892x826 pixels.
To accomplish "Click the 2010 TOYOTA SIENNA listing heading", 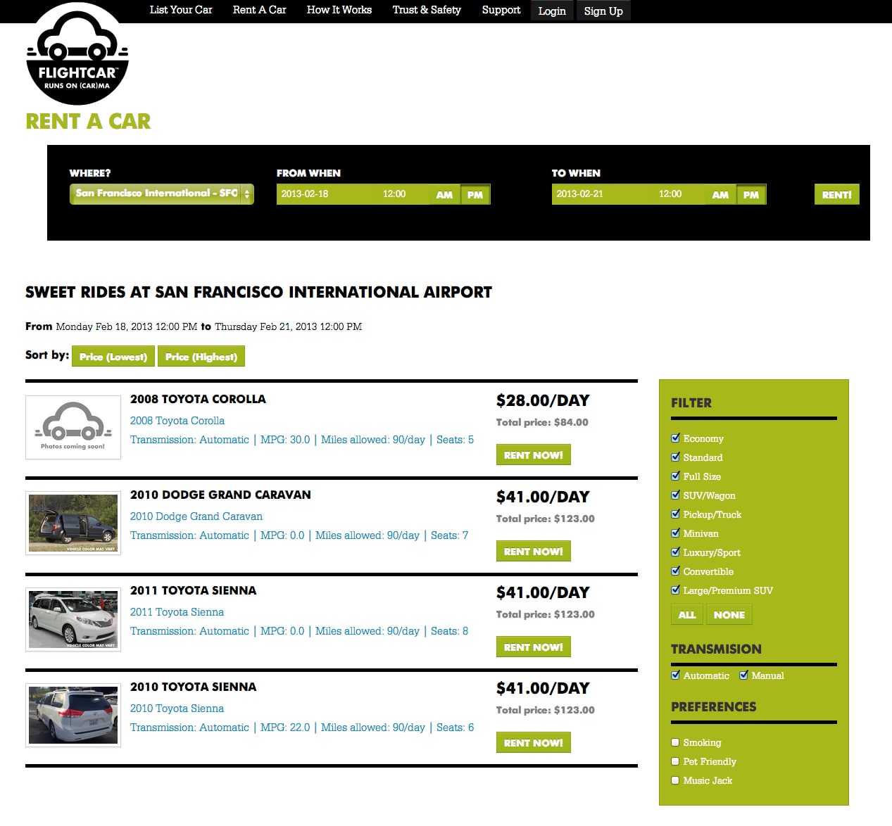I will coord(194,687).
